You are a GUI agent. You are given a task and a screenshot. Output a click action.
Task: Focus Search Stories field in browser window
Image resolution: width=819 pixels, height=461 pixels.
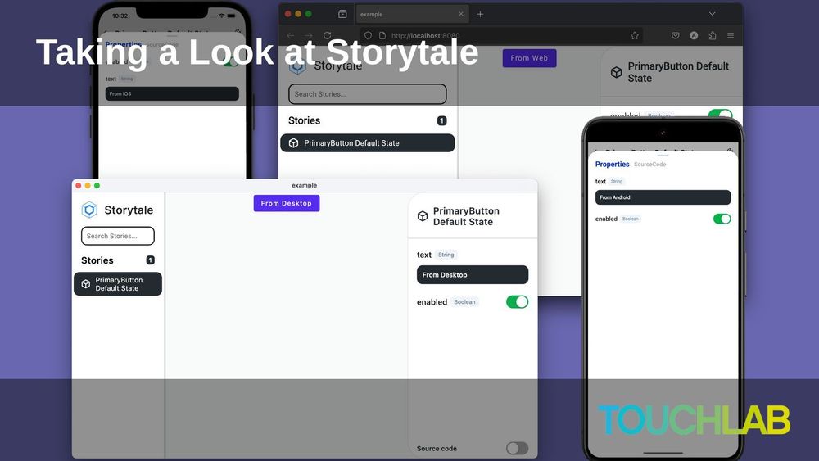pyautogui.click(x=367, y=94)
